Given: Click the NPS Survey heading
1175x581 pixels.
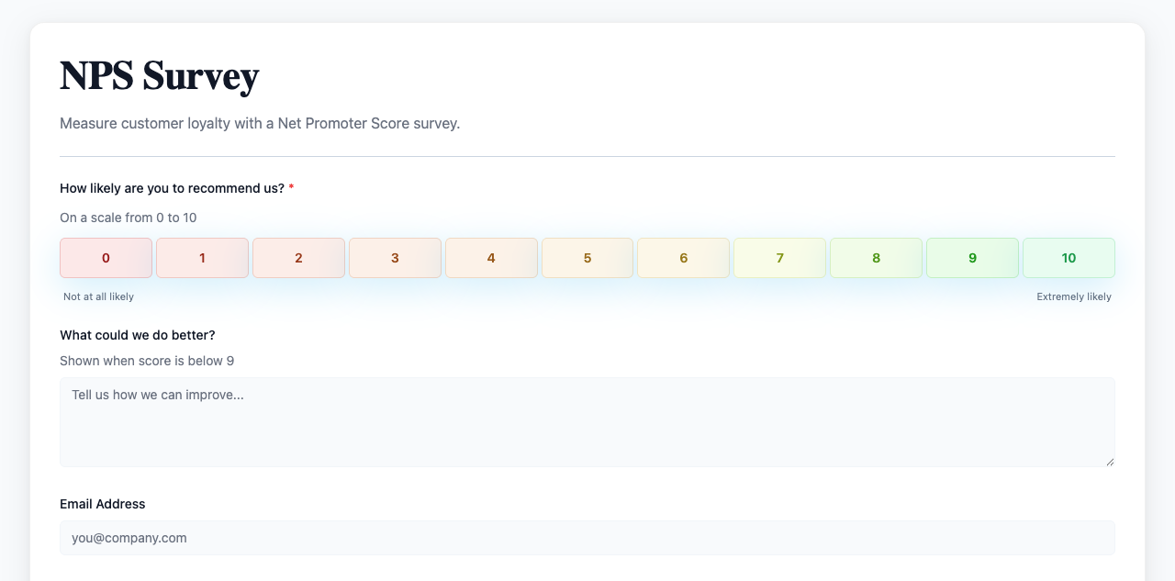Looking at the screenshot, I should (x=159, y=77).
